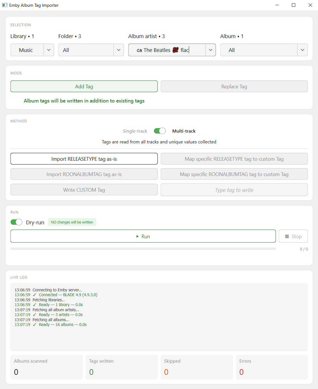Open the Album dropdown list

pos(302,50)
